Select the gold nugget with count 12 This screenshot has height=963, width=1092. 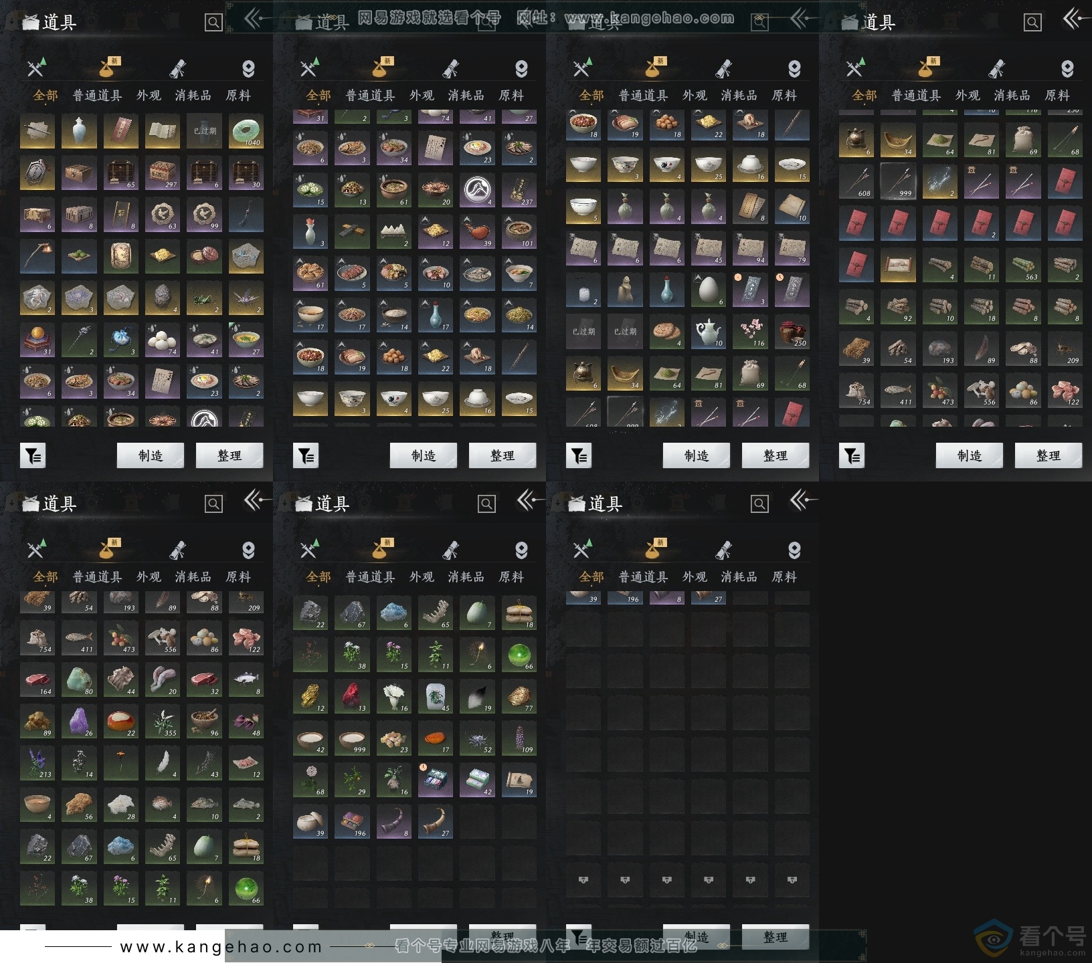click(310, 696)
